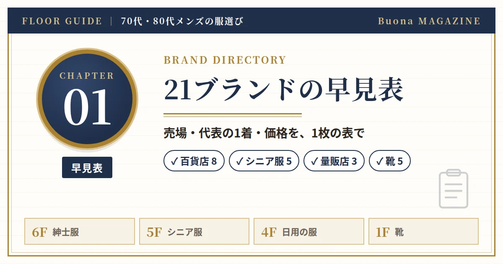Screen dimensions: 503x264
Task: Click the CHAPTER label inside the badge
Action: [87, 76]
